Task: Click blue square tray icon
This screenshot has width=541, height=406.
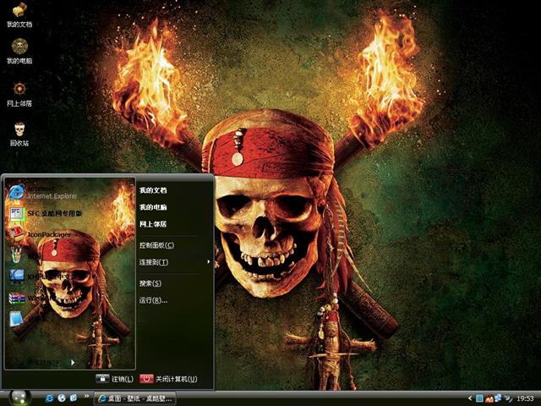Action: coord(479,398)
